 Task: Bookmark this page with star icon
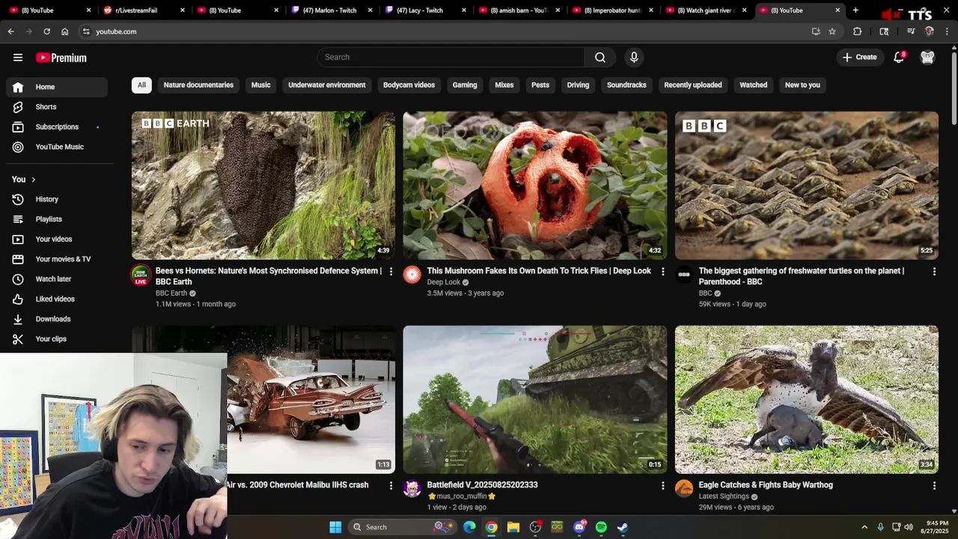[832, 31]
